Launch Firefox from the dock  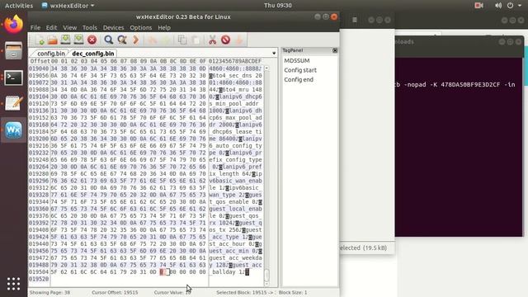coord(13,24)
